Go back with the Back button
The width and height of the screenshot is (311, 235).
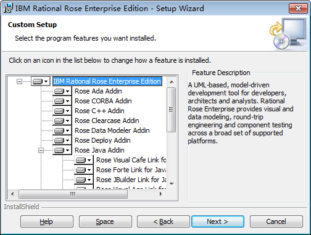[164, 221]
